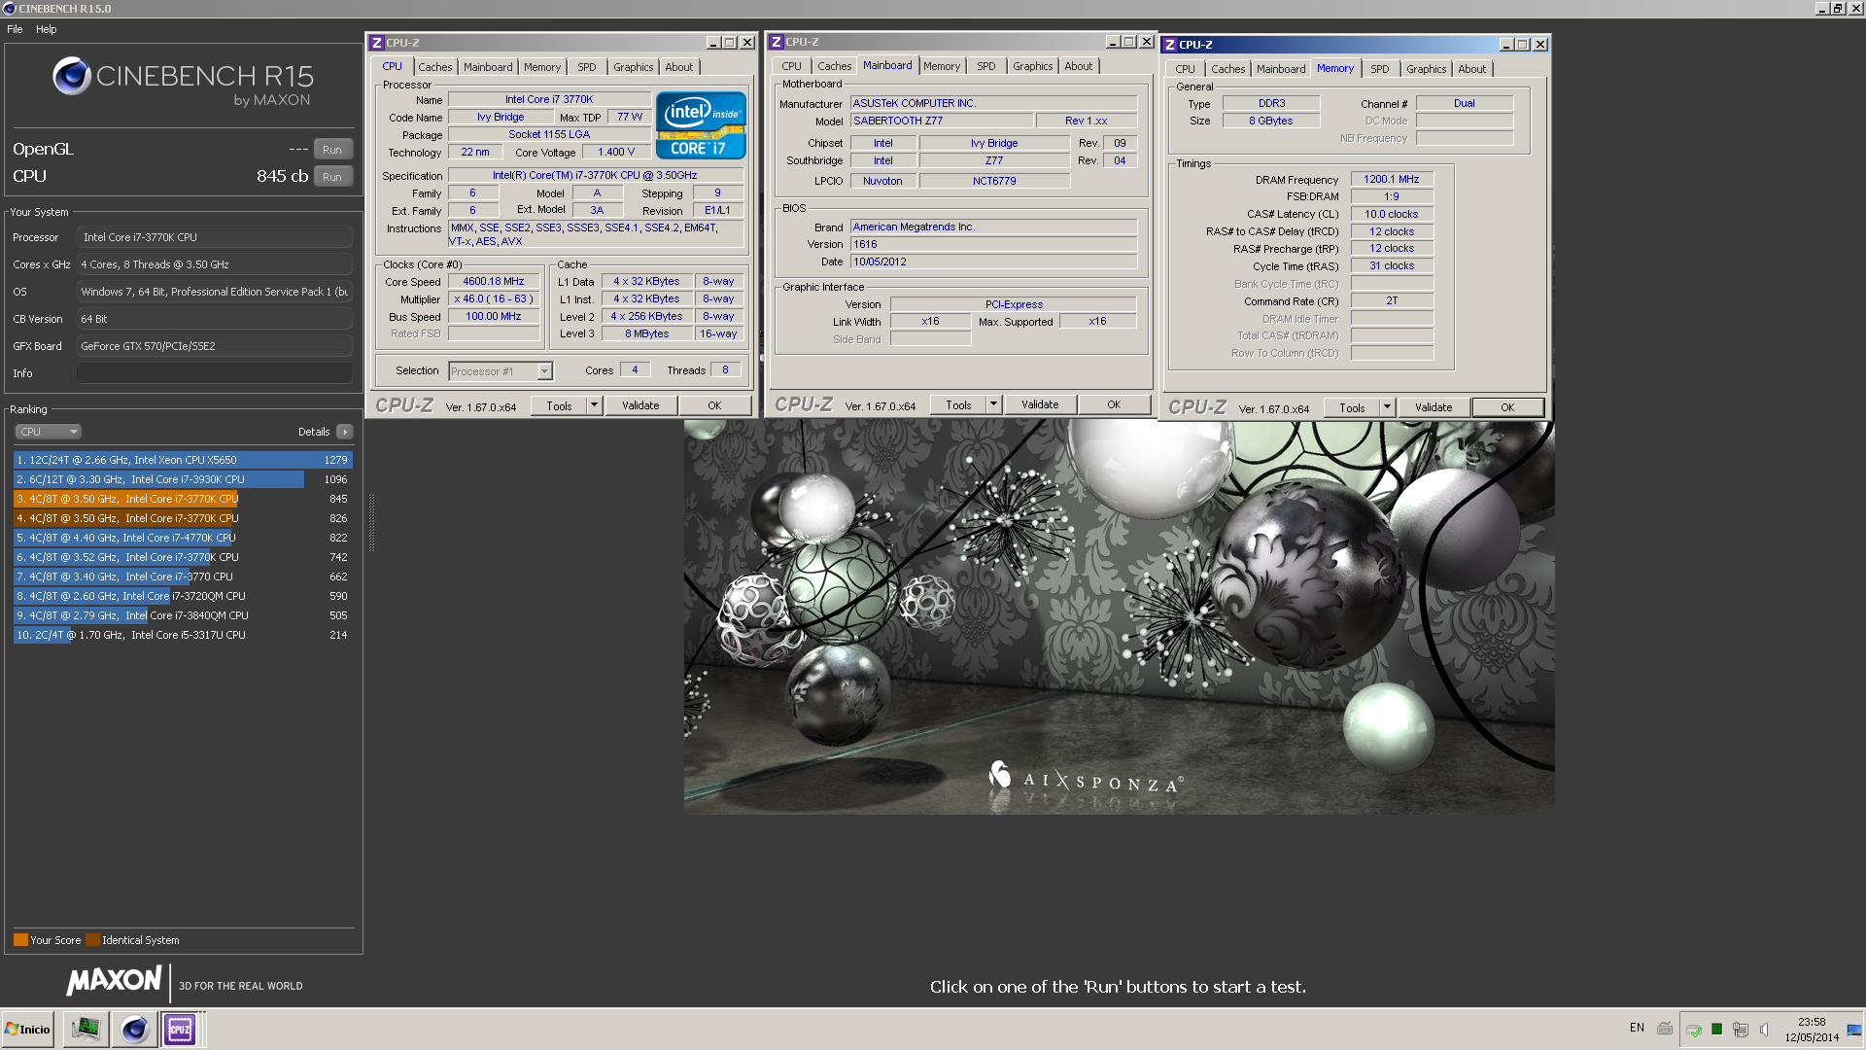Click Validate in the Mainboard CPU-Z window
Screen dimensions: 1866x1050
[x=1040, y=405]
